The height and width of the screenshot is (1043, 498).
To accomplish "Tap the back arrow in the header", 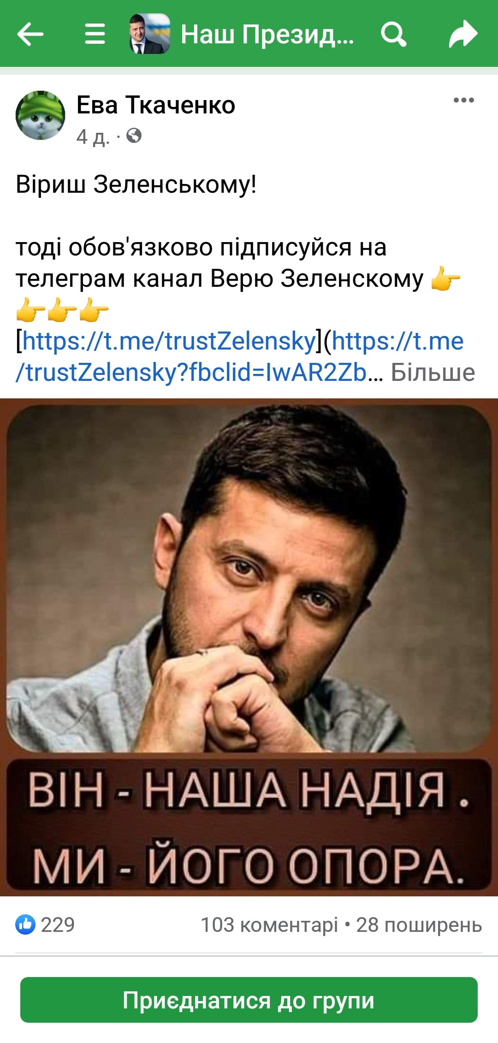I will [30, 34].
